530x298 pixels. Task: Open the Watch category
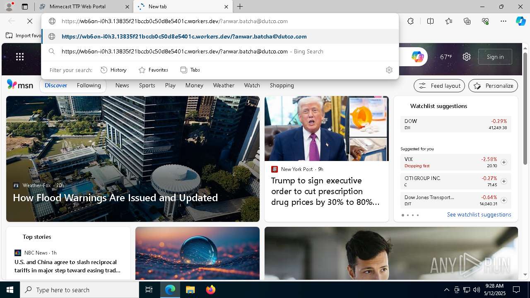pos(252,85)
